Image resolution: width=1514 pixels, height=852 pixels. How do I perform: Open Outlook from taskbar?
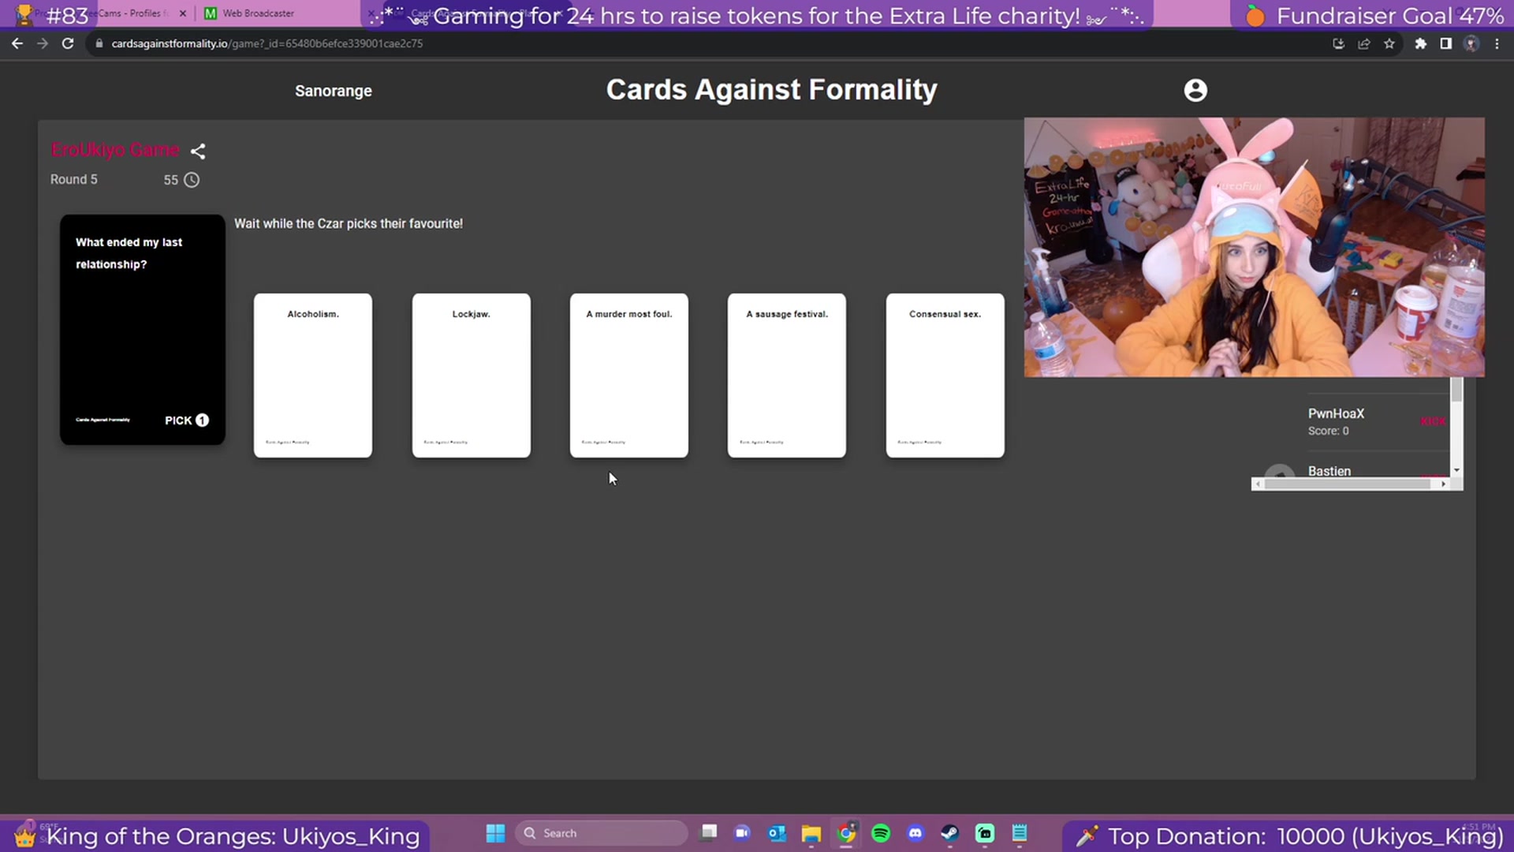tap(777, 833)
